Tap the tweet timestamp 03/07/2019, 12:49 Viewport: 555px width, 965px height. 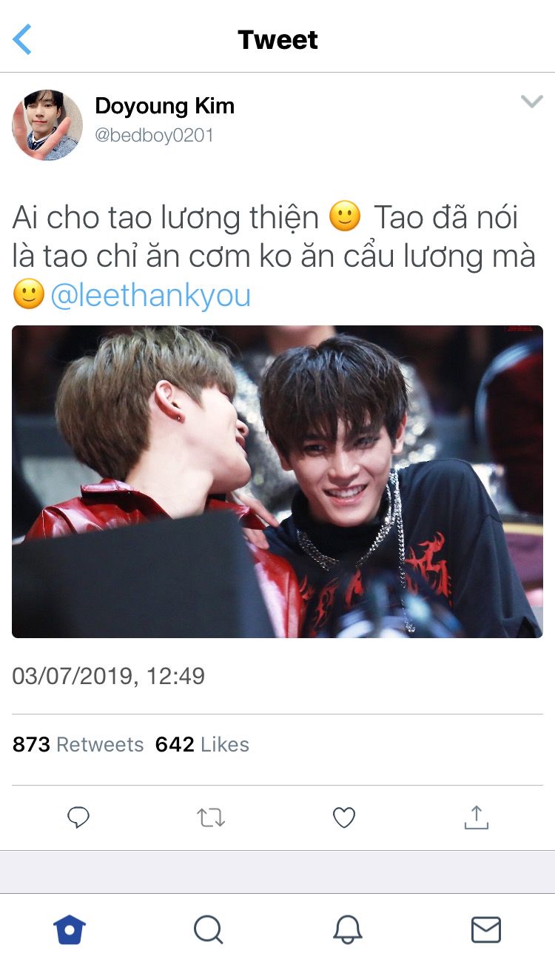(x=109, y=676)
